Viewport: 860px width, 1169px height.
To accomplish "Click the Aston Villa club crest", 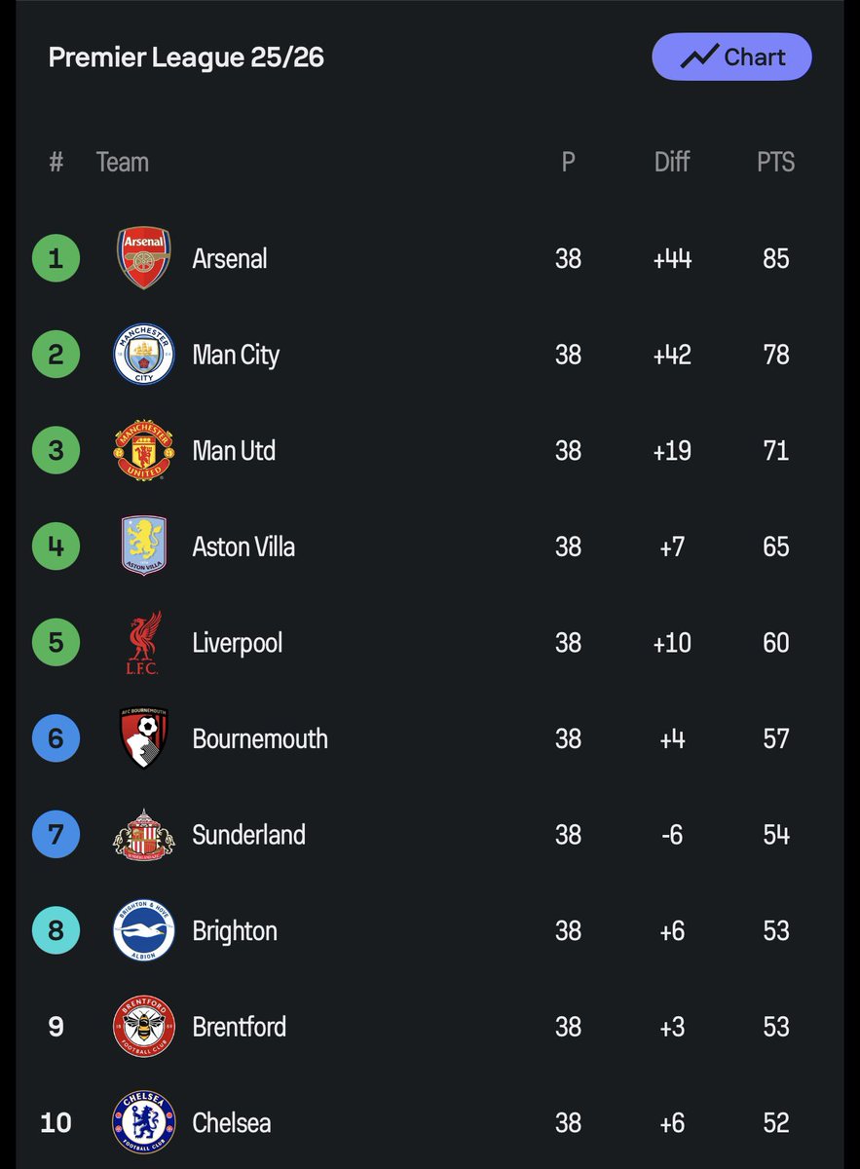I will click(x=144, y=546).
